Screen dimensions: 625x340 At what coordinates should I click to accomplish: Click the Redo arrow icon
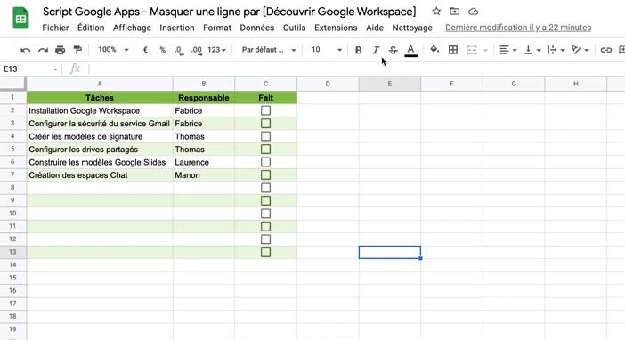point(43,50)
